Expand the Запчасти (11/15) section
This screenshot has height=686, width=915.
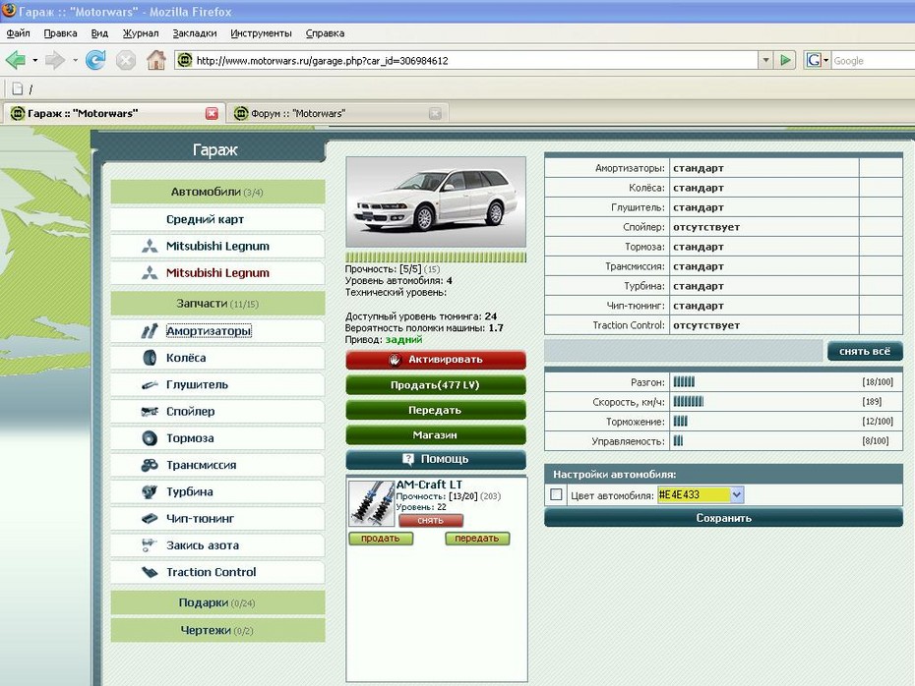click(x=217, y=304)
